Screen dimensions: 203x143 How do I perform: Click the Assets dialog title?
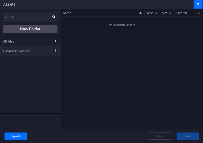click(x=9, y=5)
